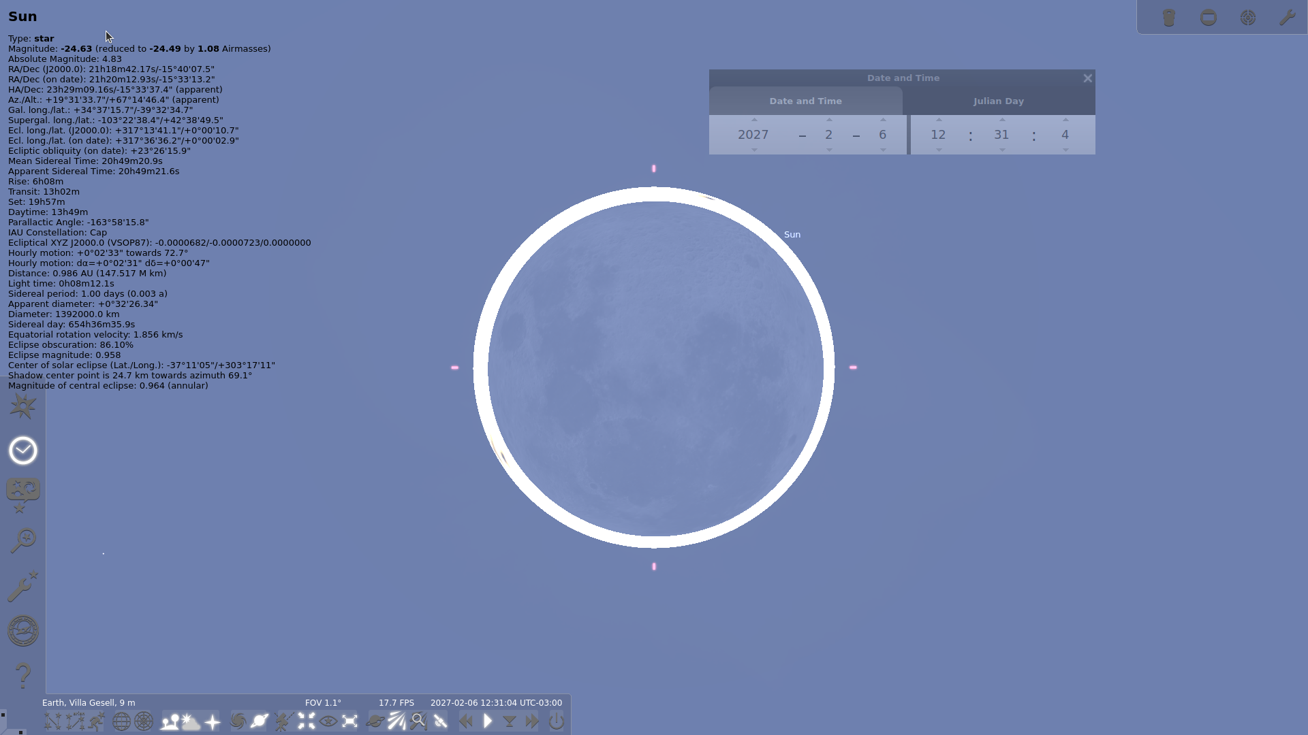Increase the time speed with the fast-forward button

(532, 721)
